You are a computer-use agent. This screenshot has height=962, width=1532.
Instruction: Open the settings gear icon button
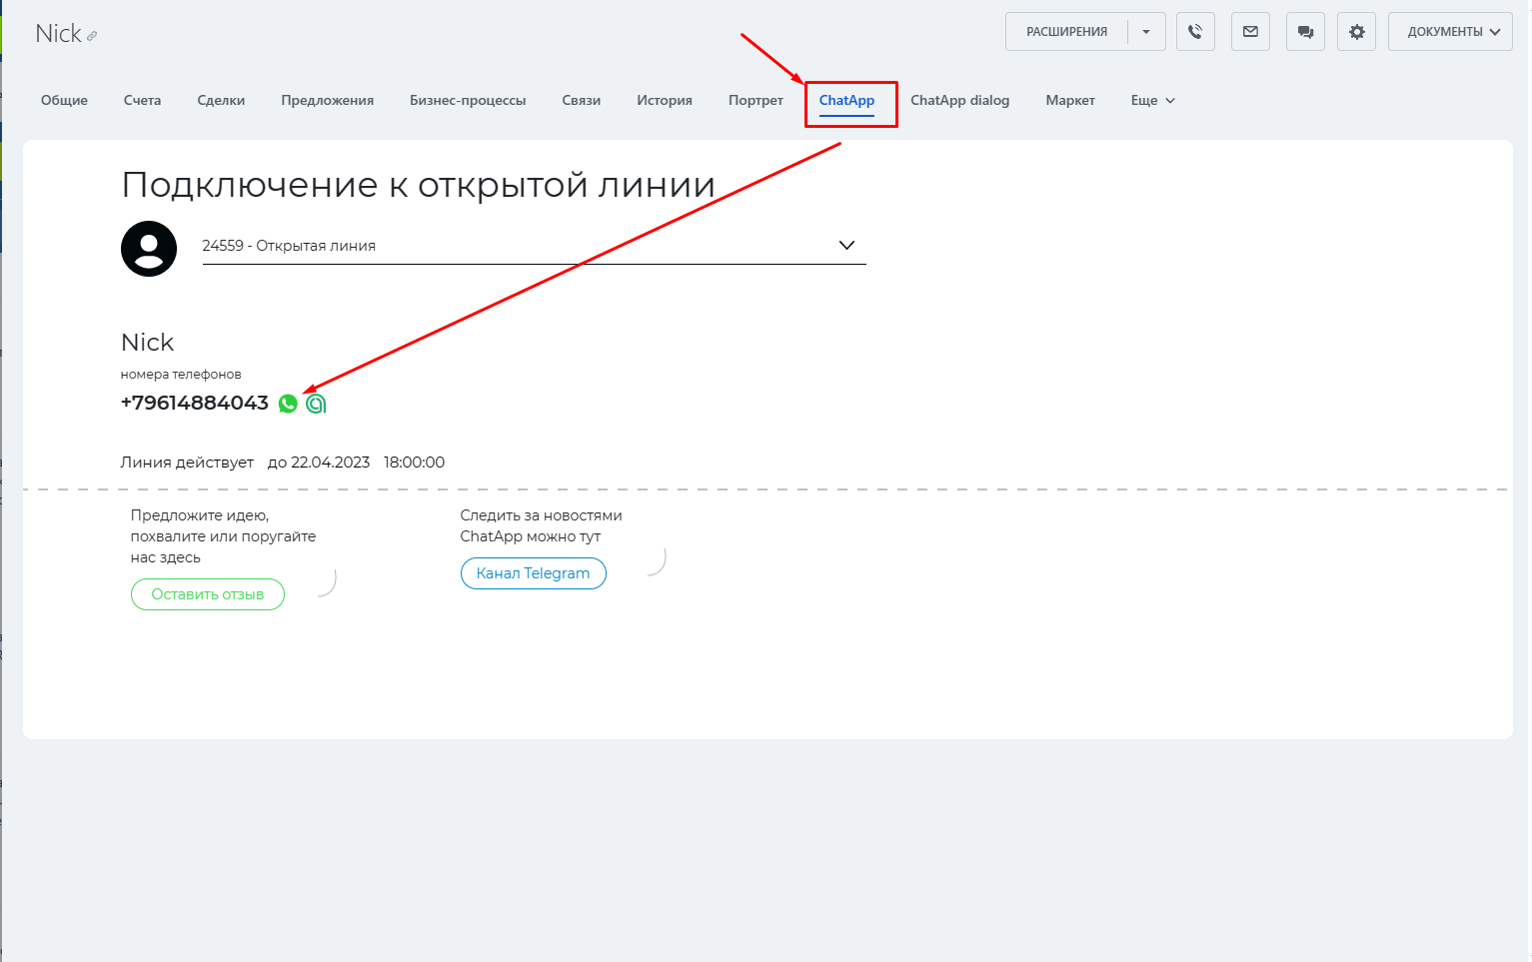[x=1357, y=32]
